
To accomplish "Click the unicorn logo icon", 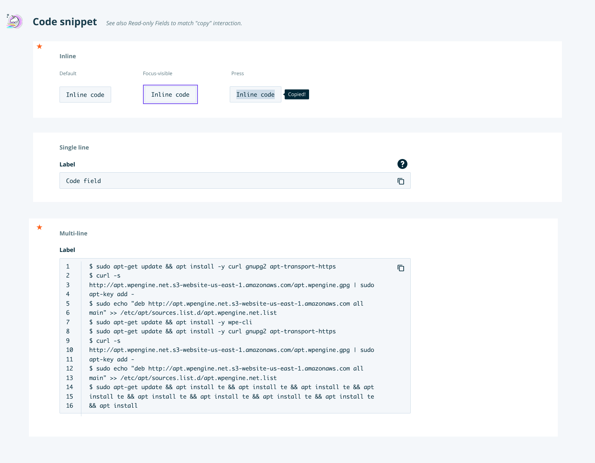I will 14,21.
